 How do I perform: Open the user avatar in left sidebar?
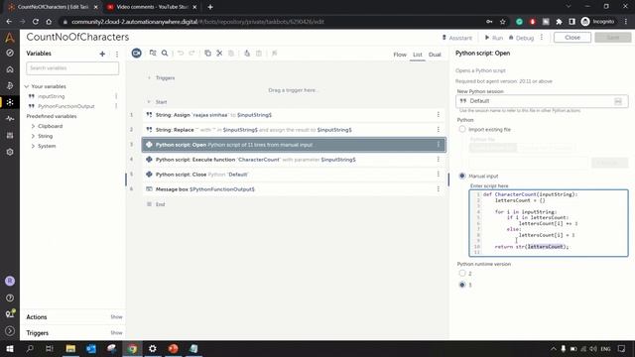coord(10,281)
